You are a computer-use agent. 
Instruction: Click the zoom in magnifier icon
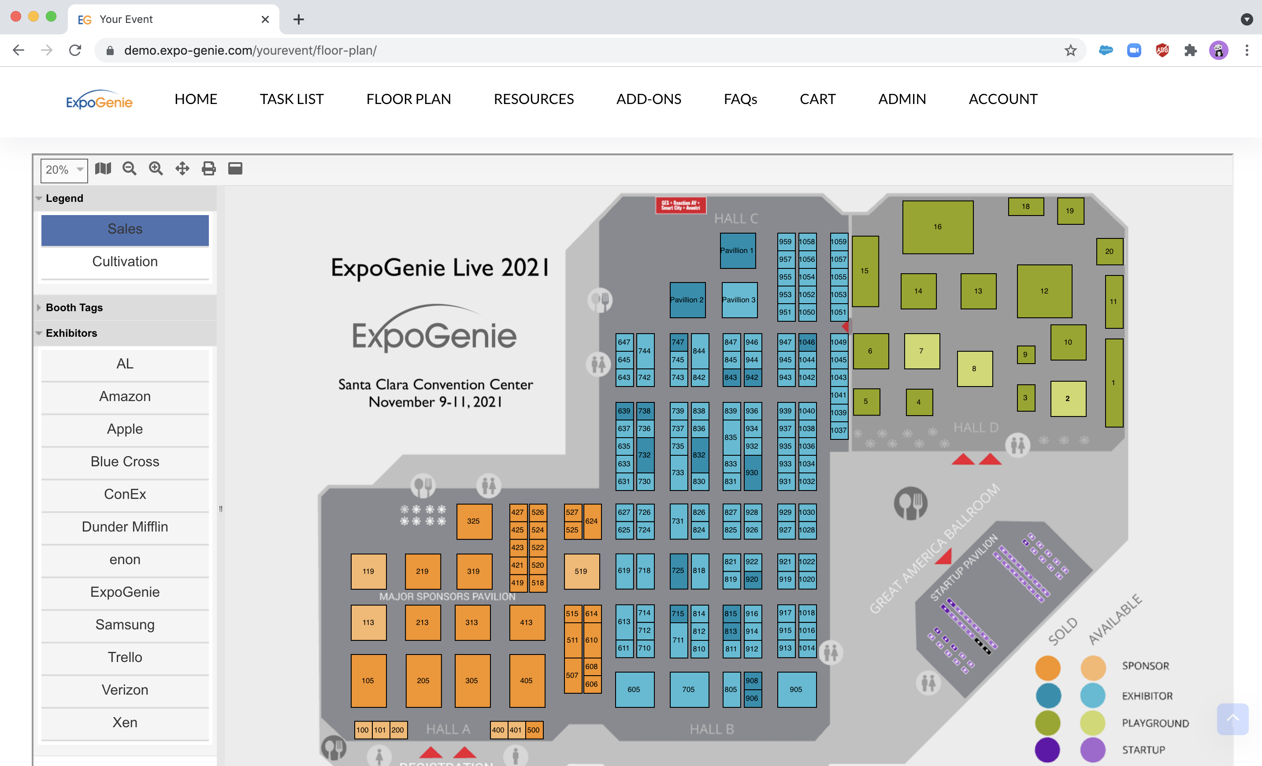pyautogui.click(x=156, y=168)
